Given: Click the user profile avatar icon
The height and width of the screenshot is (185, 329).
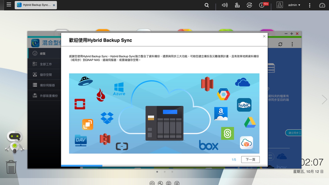Looking at the screenshot, I should pyautogui.click(x=280, y=5).
